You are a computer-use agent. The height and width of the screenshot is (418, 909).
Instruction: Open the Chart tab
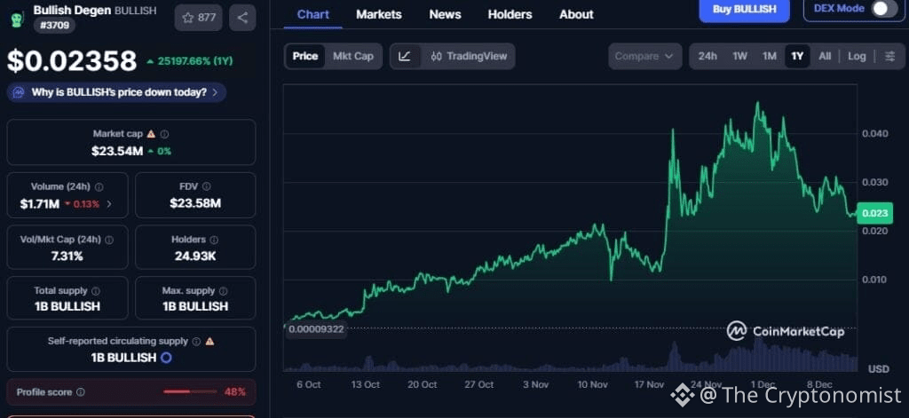313,14
